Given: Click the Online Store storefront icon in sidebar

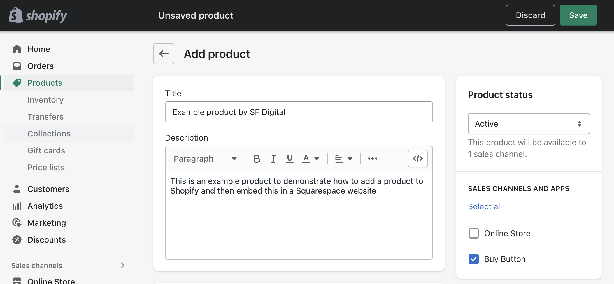Looking at the screenshot, I should (x=17, y=281).
